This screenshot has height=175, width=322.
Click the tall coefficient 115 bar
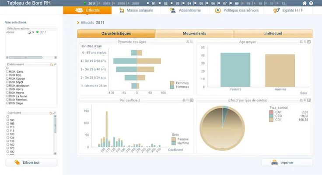click(107, 129)
